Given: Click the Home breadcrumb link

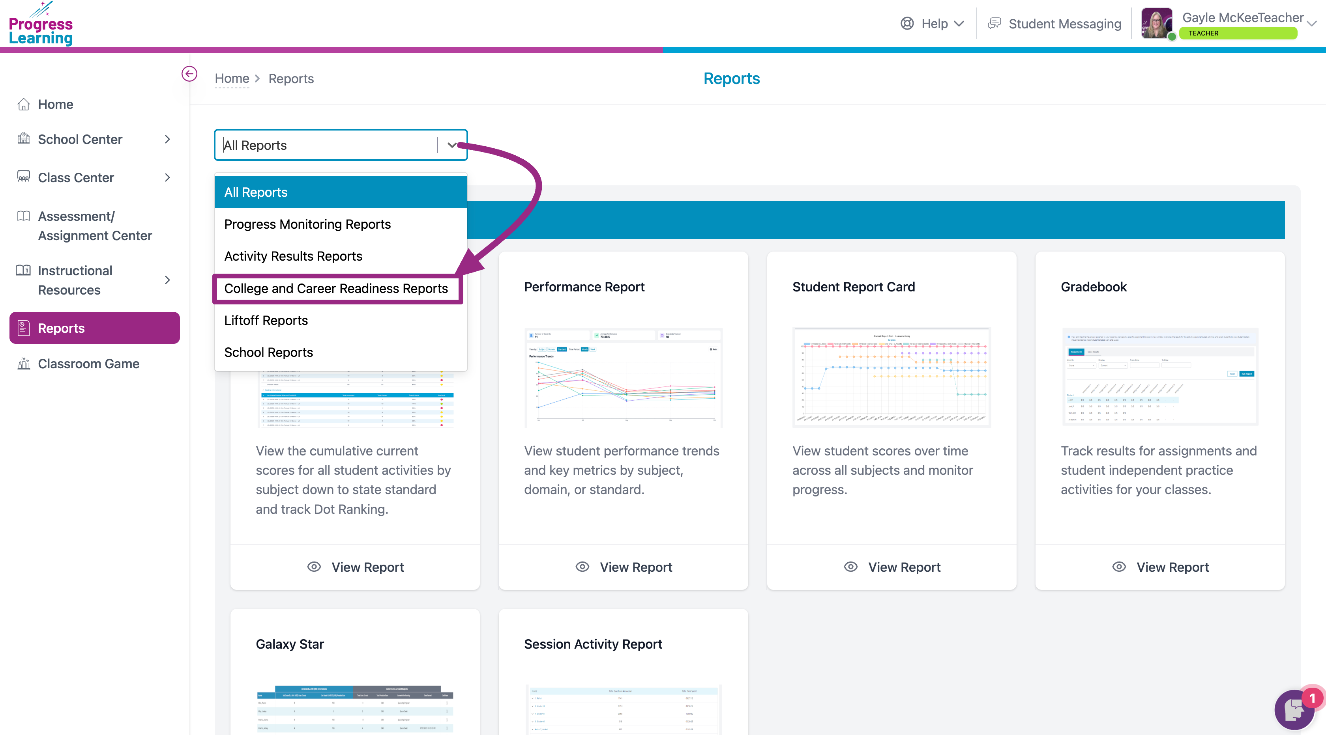Looking at the screenshot, I should 232,79.
